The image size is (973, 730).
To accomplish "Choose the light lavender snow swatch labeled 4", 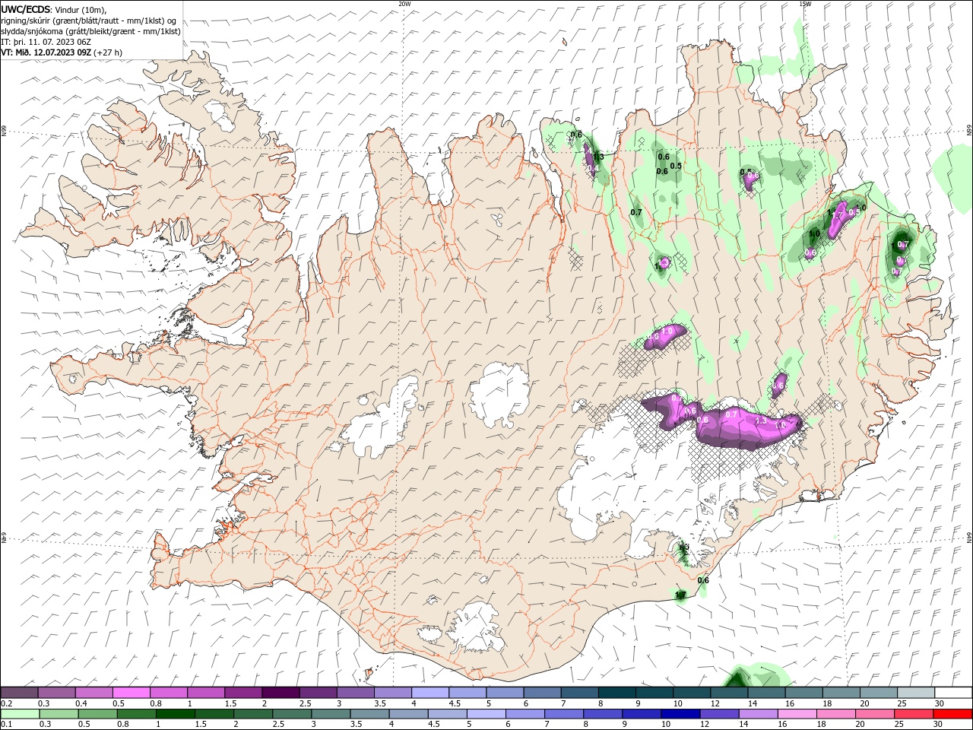I will [430, 693].
